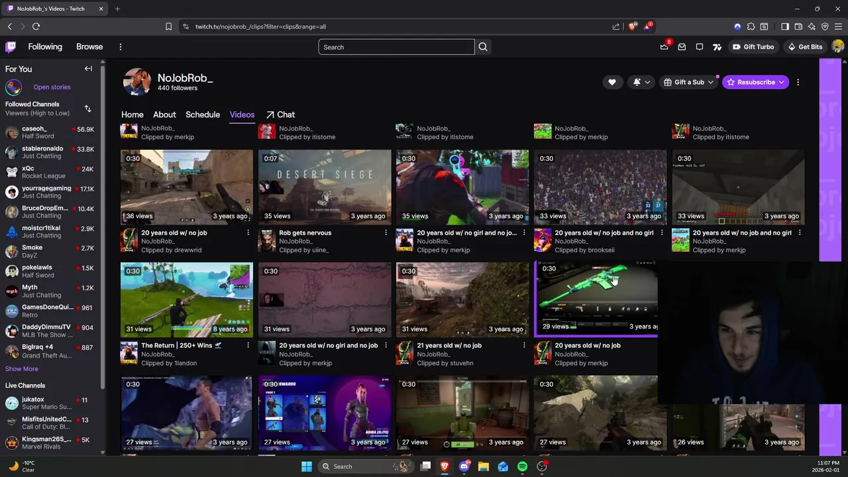The width and height of the screenshot is (848, 477).
Task: Click the search magnifier button in the Twitch header
Action: point(483,47)
